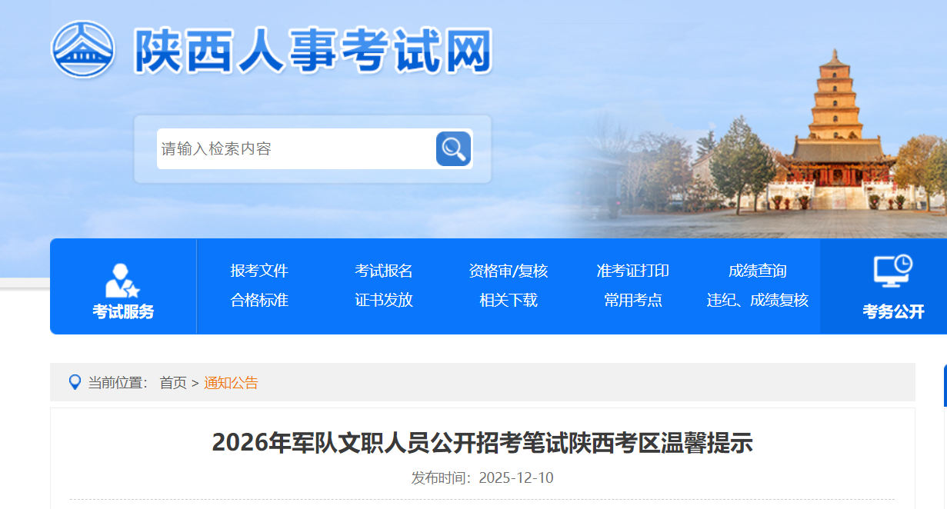Click the magnifying glass search icon
Viewport: 947px width, 509px height.
point(453,148)
